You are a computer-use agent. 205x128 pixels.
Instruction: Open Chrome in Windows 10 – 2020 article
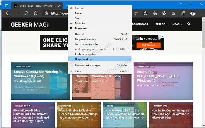(99, 76)
